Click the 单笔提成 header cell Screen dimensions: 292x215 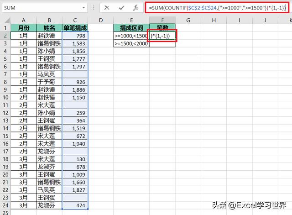coord(75,28)
